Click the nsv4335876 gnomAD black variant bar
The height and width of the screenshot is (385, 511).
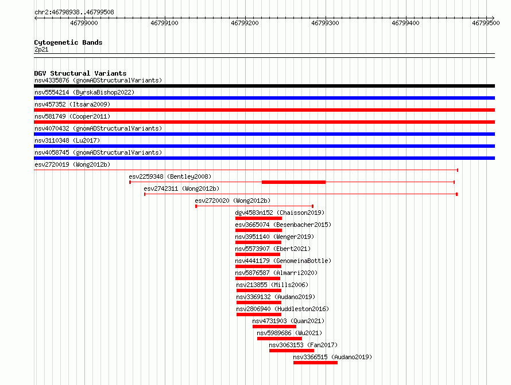[x=264, y=86]
